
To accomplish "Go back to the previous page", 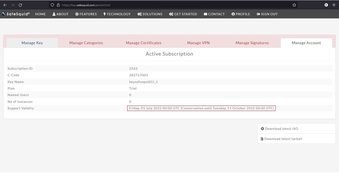I will (x=5, y=5).
